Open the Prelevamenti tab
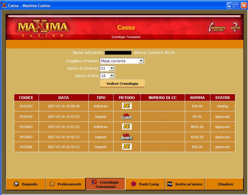Viewport: 248px width, 195px height. [65, 184]
